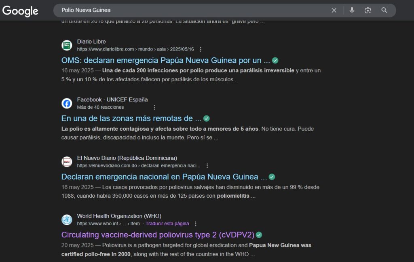Image resolution: width=414 pixels, height=262 pixels.
Task: Click snippet 'Poliovirus is a pathogen targeted for global eradication'
Action: tap(186, 249)
